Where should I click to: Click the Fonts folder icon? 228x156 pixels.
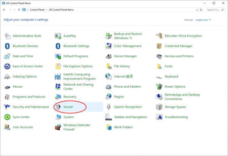159,67
